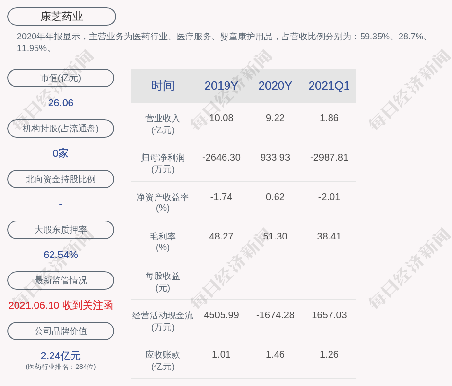The height and width of the screenshot is (386, 452).
Task: Click the 2020Y column header
Action: 275,86
